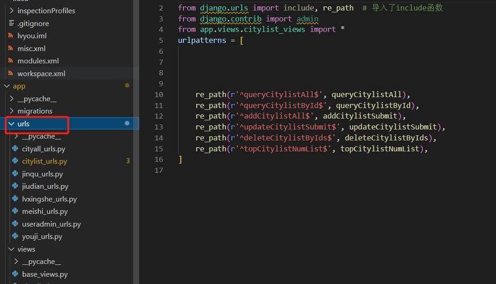This screenshot has height=284, width=496.
Task: Click the Python icon of meishi_urls.py
Action: pos(16,211)
